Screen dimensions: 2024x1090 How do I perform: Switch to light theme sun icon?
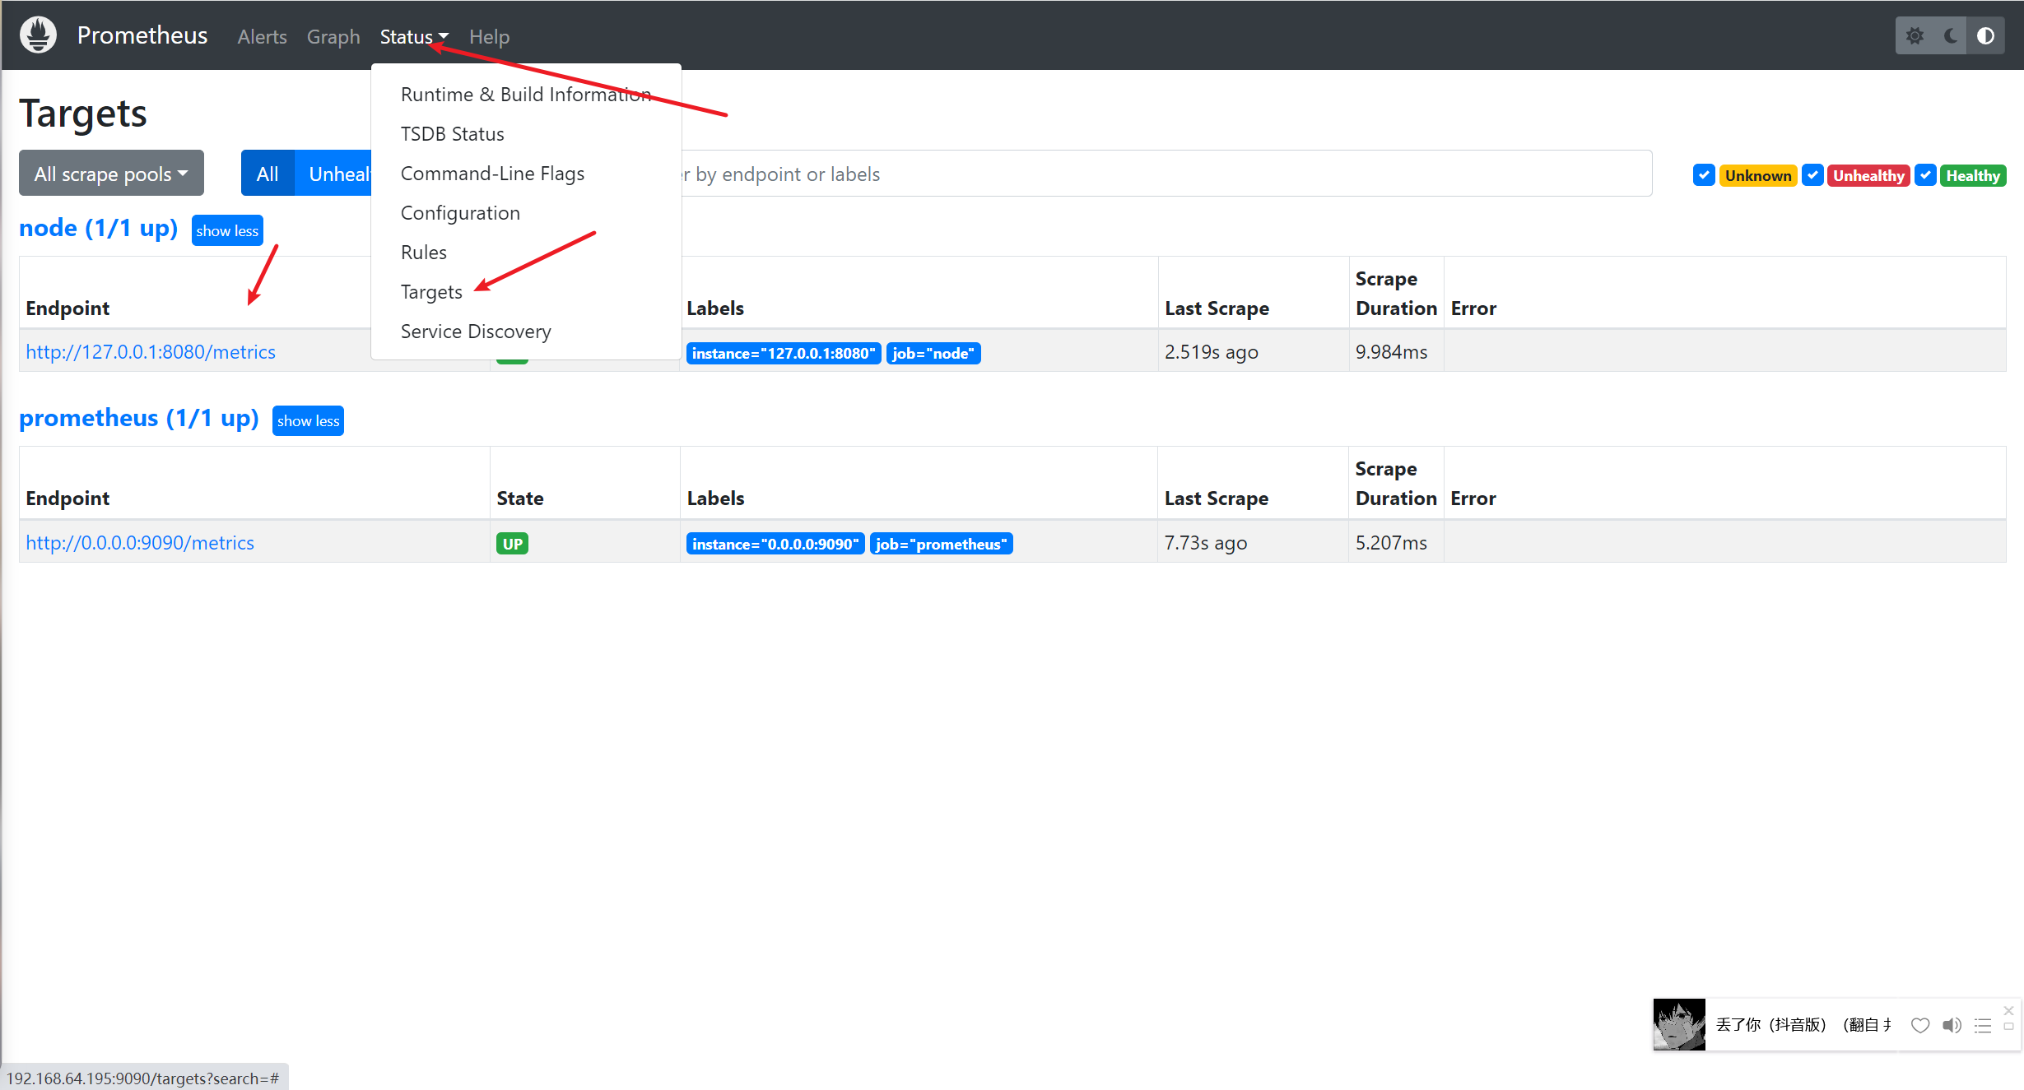click(x=1915, y=36)
